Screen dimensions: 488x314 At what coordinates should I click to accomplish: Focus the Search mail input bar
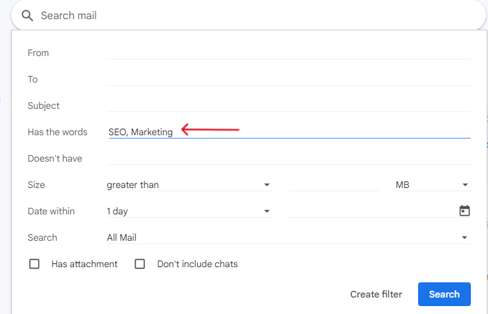[249, 16]
